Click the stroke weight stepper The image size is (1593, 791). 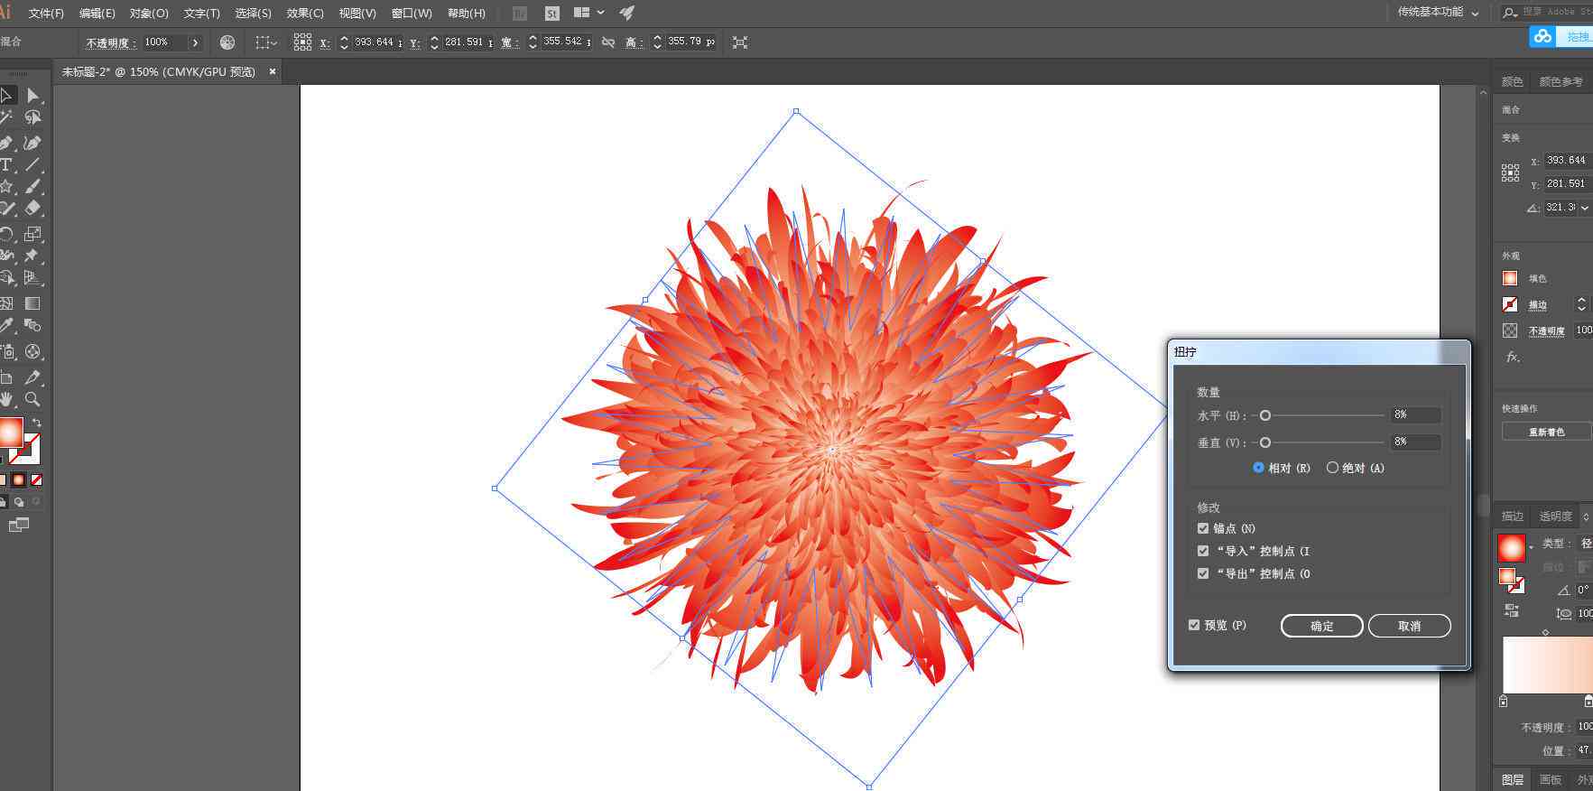click(1581, 305)
